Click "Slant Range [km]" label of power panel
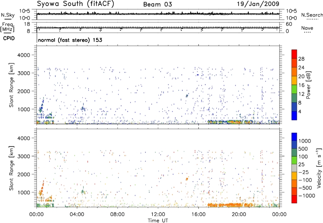Screen dimensions: 323x223 click(11, 85)
